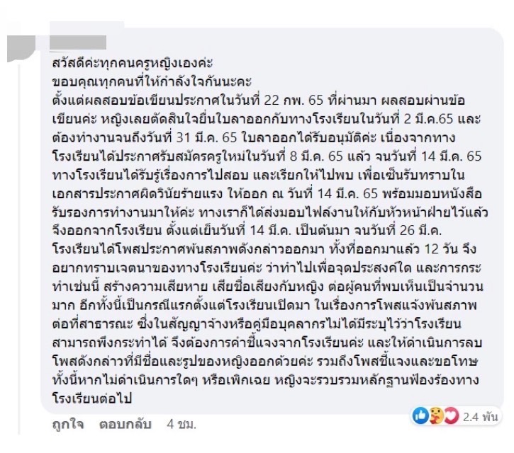Image resolution: width=514 pixels, height=453 pixels.
Task: Click the blue thumbs-up Like reaction icon
Action: tap(420, 416)
